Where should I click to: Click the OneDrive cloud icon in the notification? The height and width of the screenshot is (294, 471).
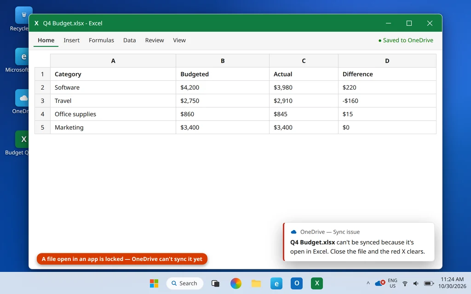click(293, 232)
